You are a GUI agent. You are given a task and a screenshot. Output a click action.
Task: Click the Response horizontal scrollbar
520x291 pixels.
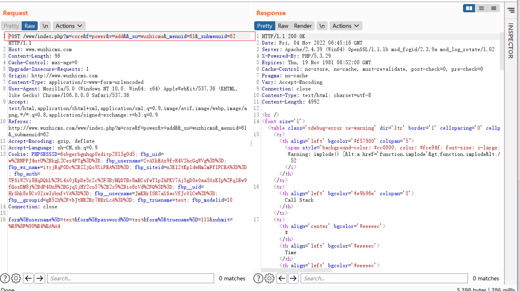click(296, 270)
